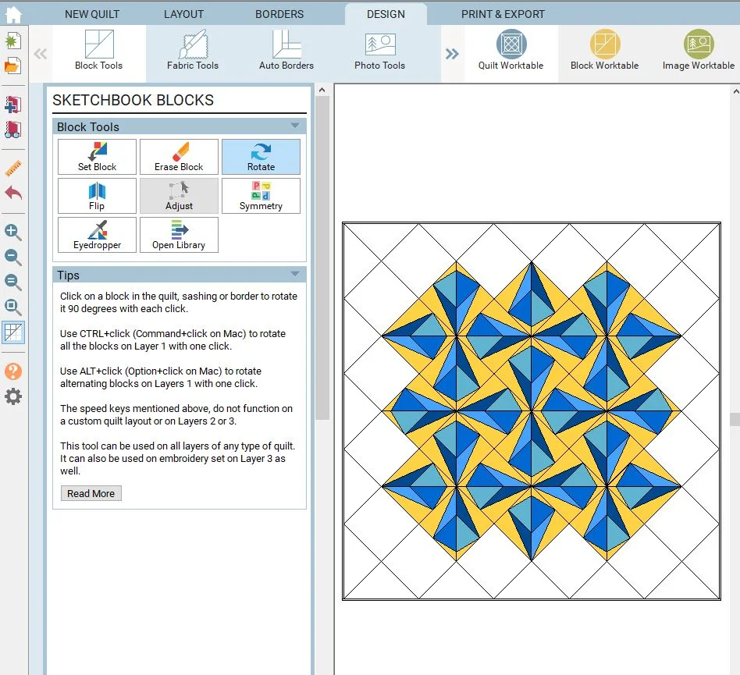
Task: Open the DESIGN tab
Action: [x=386, y=14]
